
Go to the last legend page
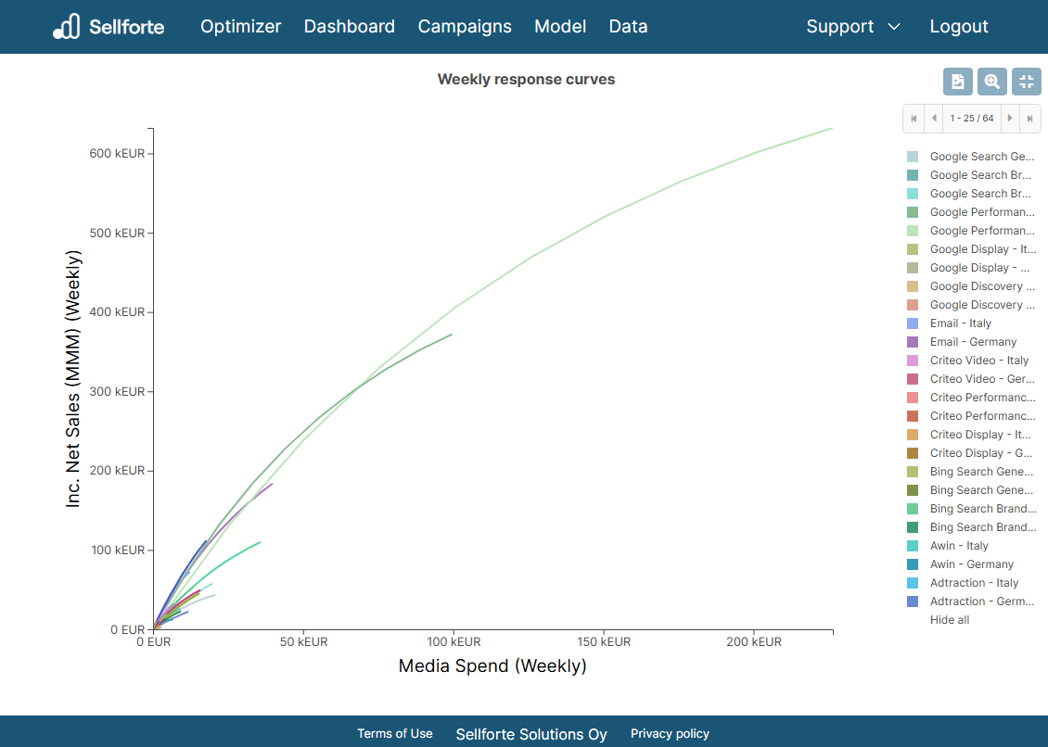point(1031,118)
